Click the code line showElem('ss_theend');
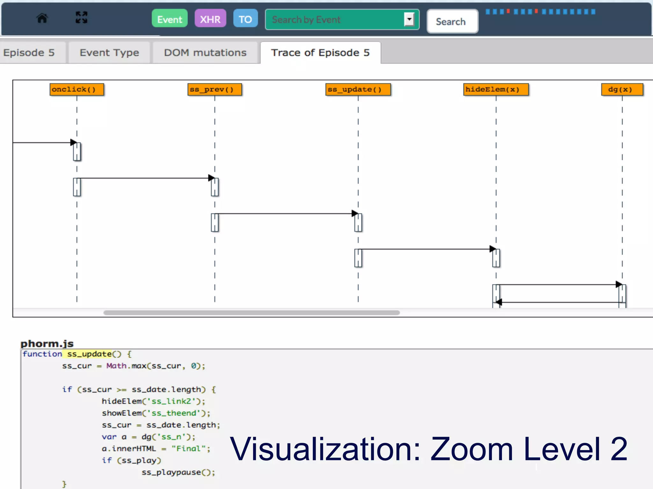Screen dimensions: 653x489 click(156, 413)
